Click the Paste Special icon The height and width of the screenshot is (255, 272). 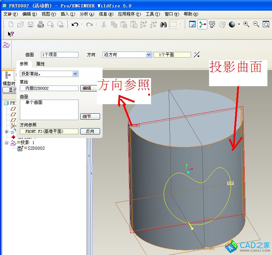[x=134, y=24]
